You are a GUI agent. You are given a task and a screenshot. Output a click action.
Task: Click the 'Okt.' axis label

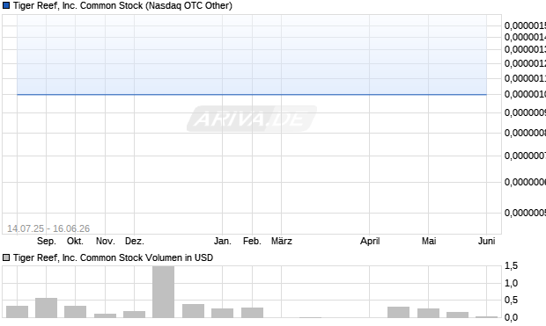[x=75, y=241]
